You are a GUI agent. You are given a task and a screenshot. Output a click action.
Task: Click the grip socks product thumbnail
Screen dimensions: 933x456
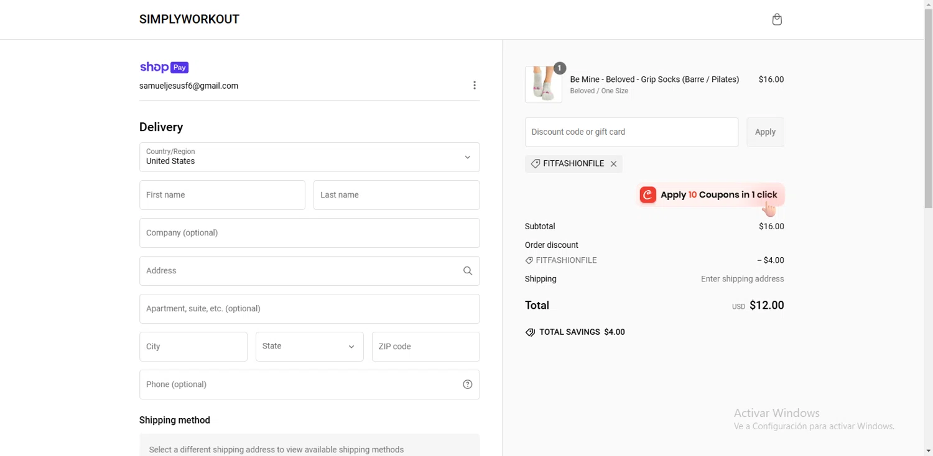click(x=544, y=84)
